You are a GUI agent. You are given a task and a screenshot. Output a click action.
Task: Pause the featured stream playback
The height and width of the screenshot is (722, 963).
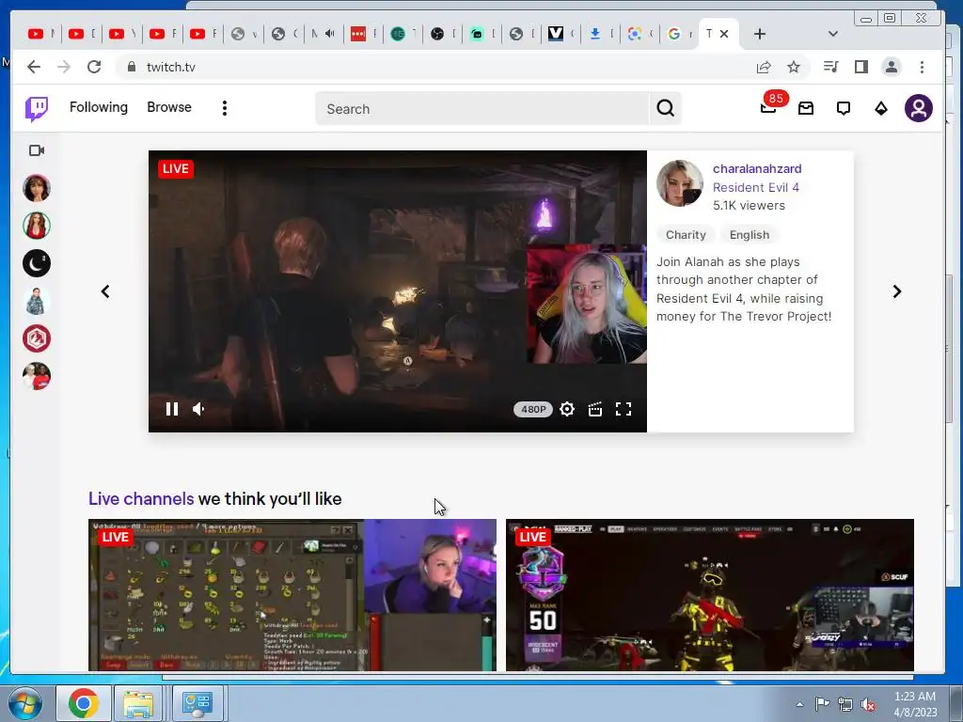click(172, 409)
